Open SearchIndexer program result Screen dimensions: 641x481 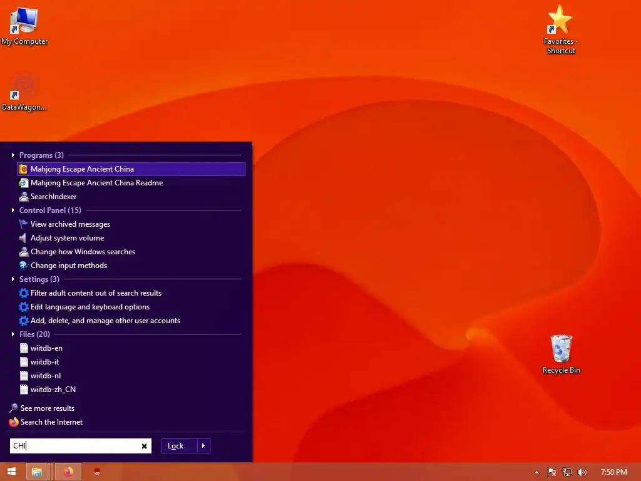[131, 197]
